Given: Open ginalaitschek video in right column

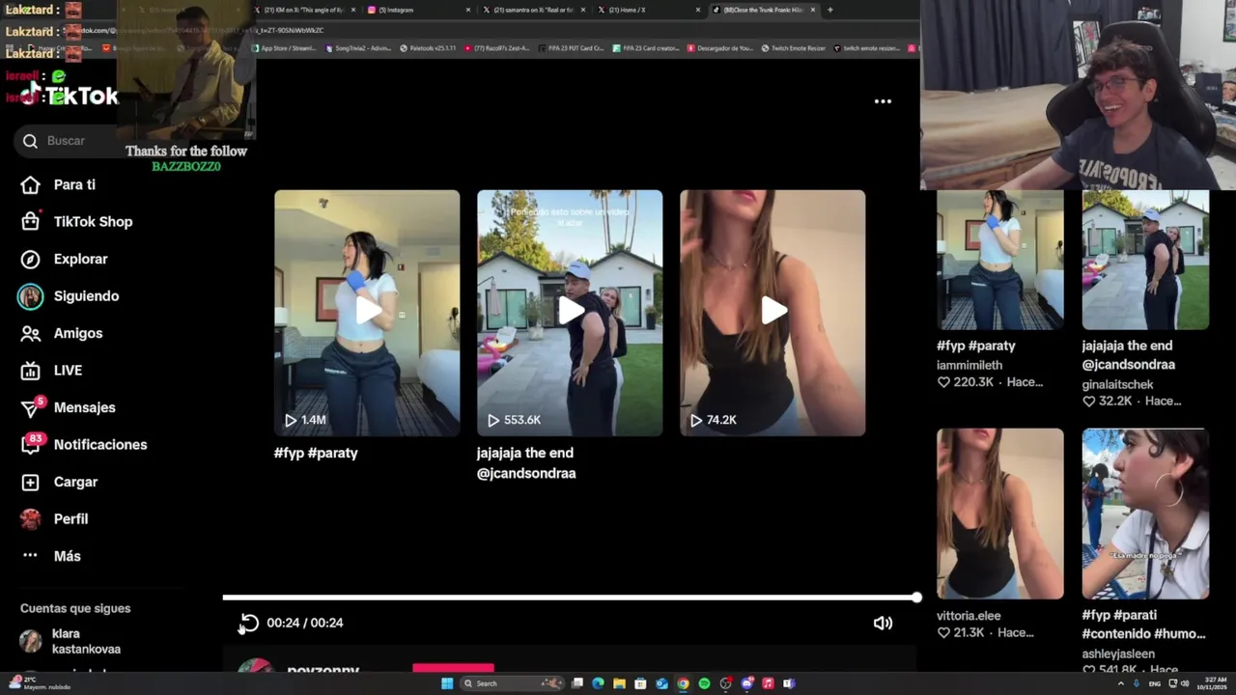Looking at the screenshot, I should point(1145,260).
